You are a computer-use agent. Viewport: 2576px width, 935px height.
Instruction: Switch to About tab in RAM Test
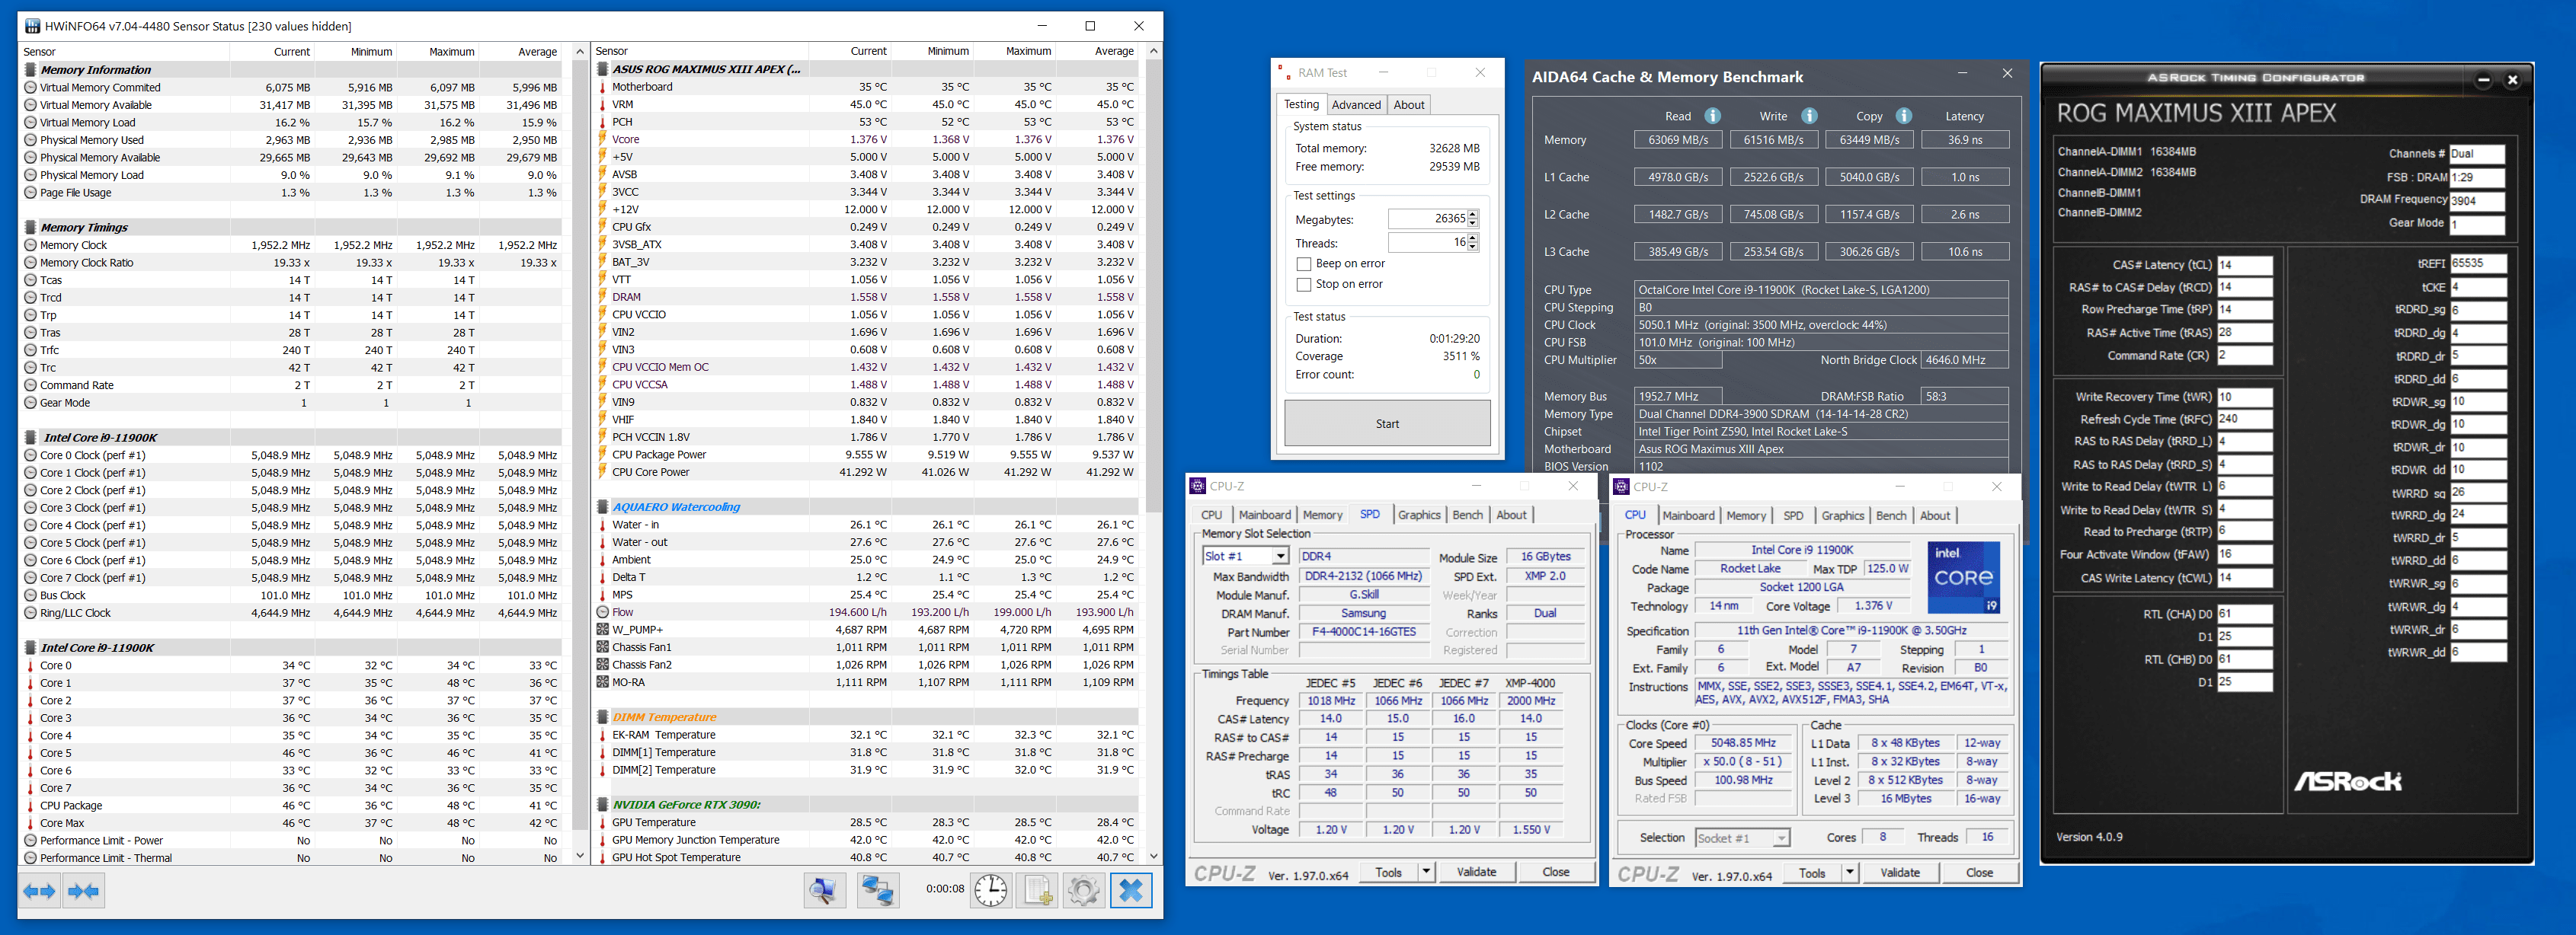[1409, 105]
